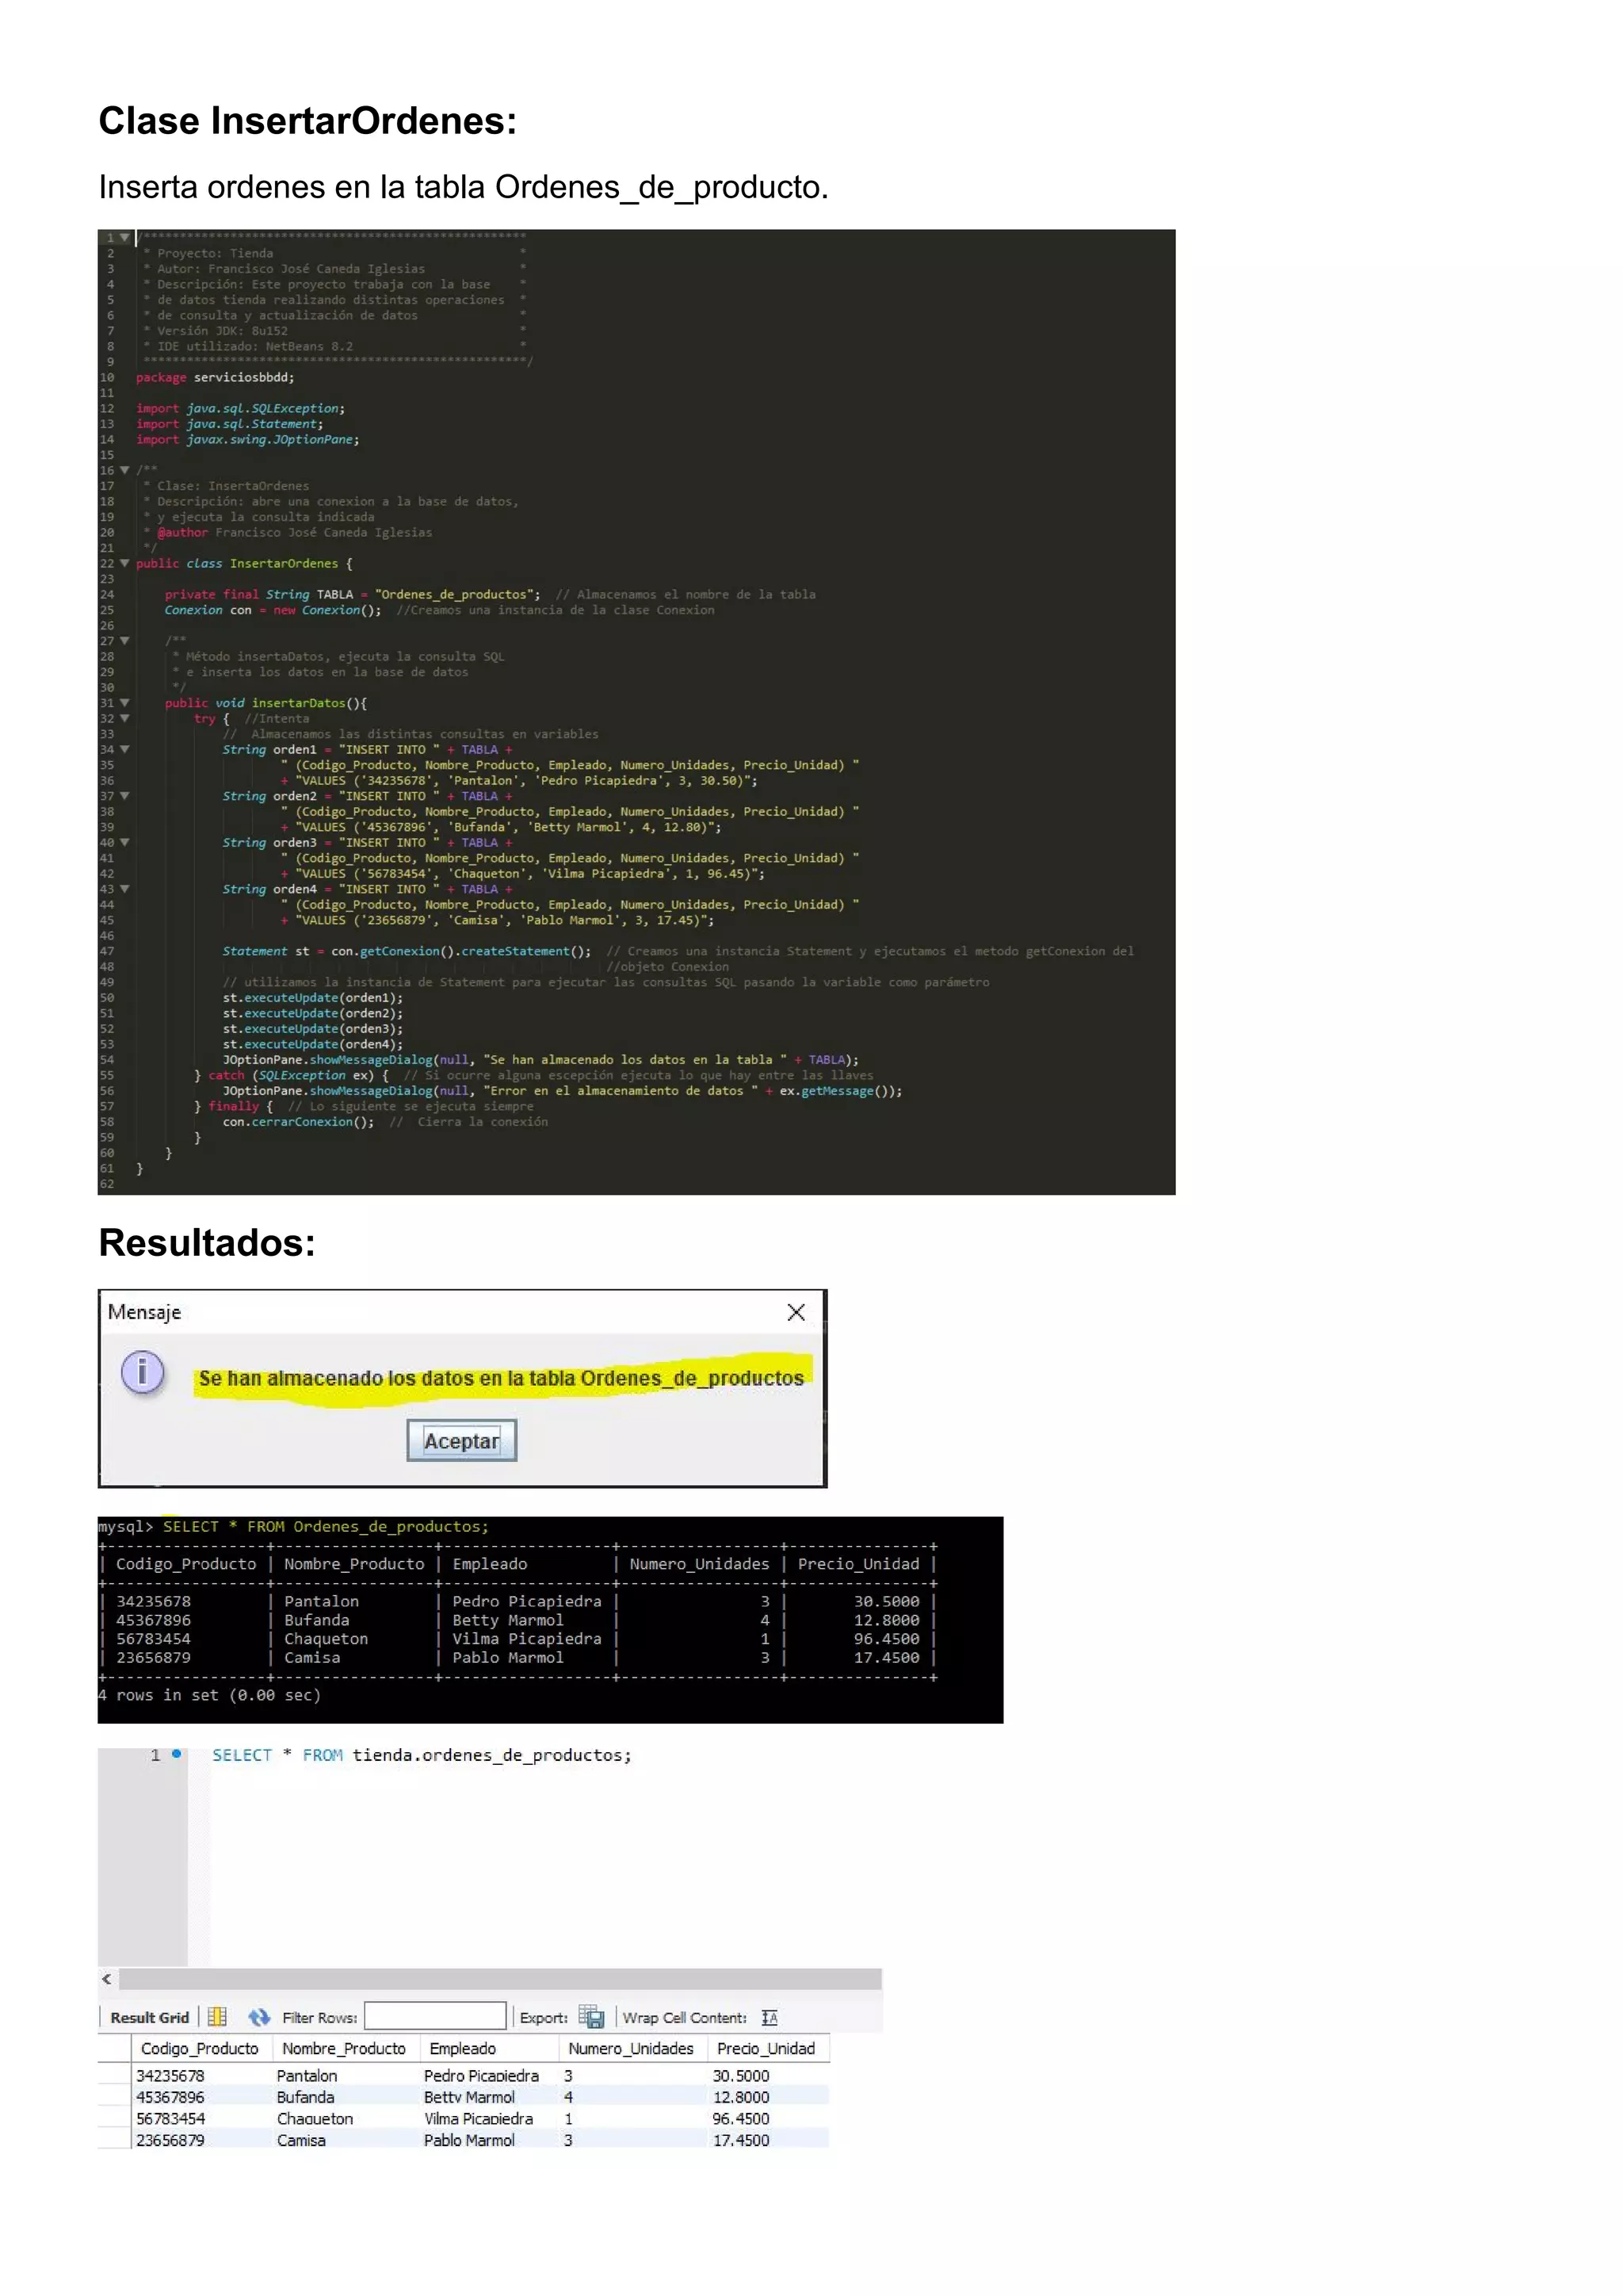This screenshot has width=1623, height=2296.
Task: Click line number 62 in the code gutter
Action: click(107, 1184)
